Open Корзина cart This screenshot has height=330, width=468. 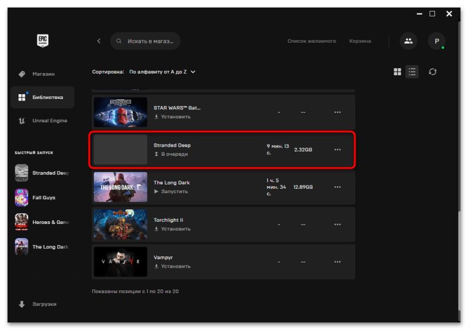point(360,41)
